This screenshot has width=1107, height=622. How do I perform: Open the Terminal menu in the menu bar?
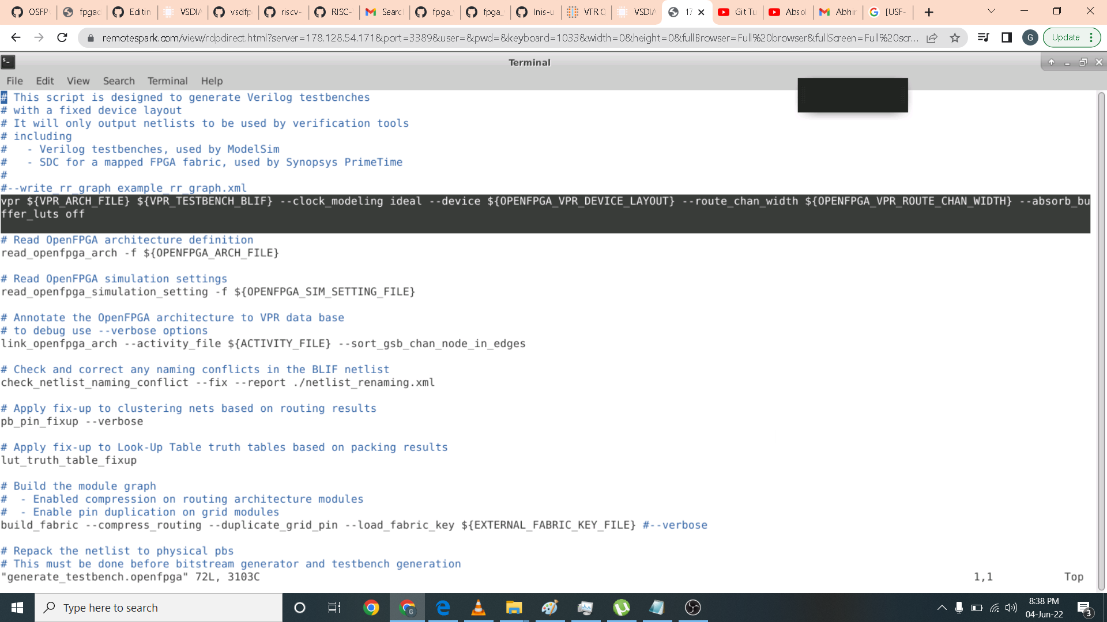(x=167, y=81)
